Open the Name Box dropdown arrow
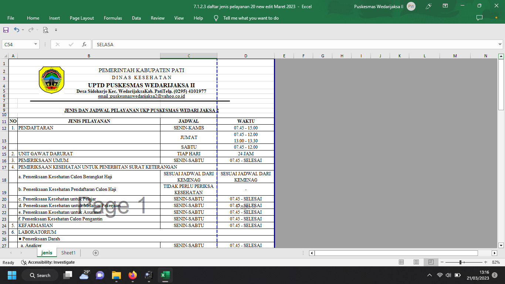 (36, 44)
